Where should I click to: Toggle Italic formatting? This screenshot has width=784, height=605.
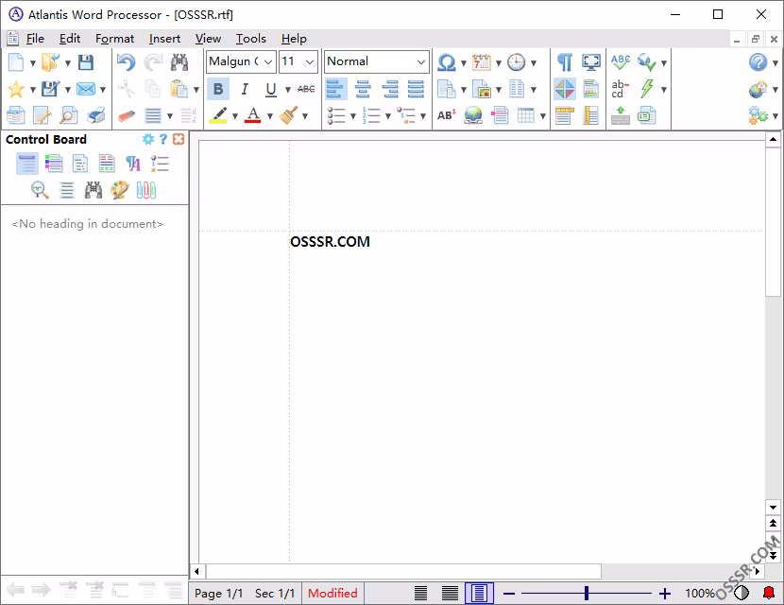click(x=245, y=89)
